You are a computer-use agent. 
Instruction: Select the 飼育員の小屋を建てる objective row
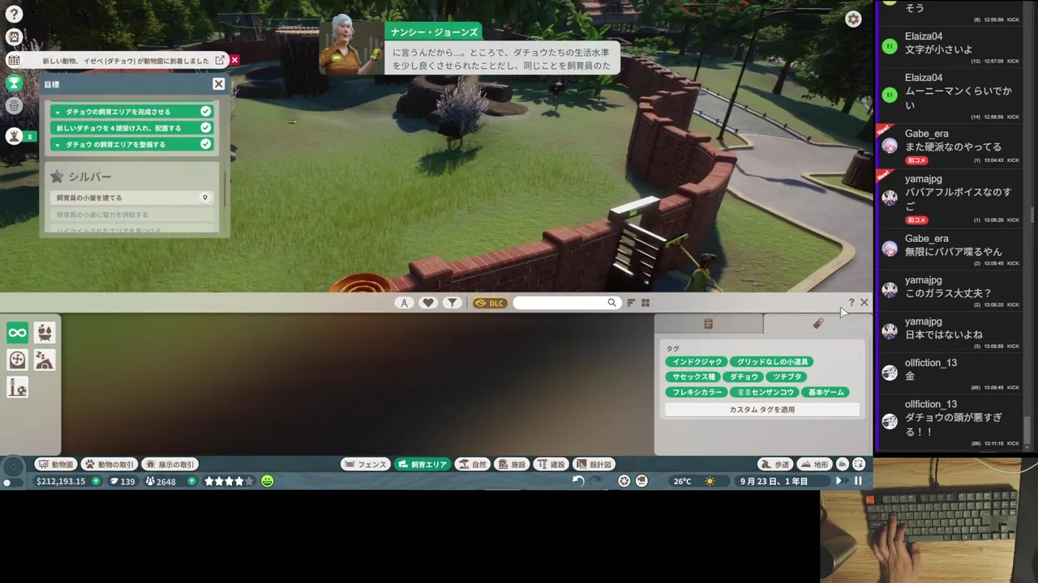coord(132,198)
